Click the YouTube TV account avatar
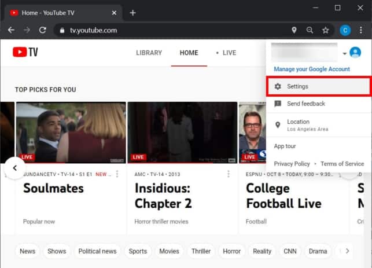The image size is (372, 268). [355, 52]
